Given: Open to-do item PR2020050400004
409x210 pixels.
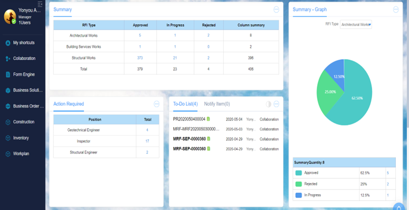Looking at the screenshot, I should tap(189, 119).
